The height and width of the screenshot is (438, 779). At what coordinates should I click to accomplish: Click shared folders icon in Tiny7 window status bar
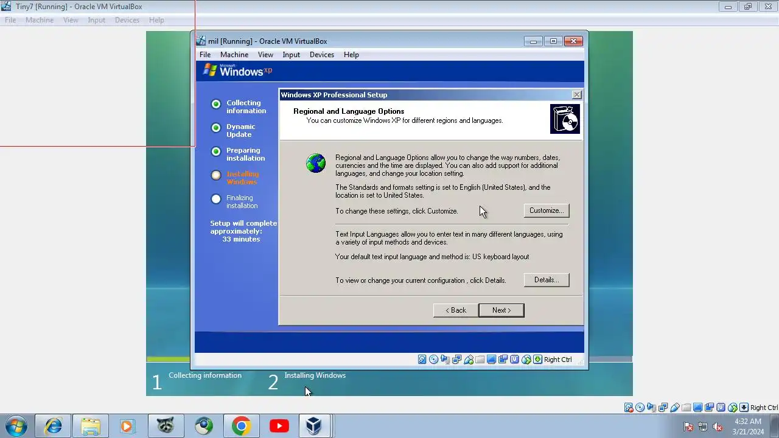(x=686, y=408)
